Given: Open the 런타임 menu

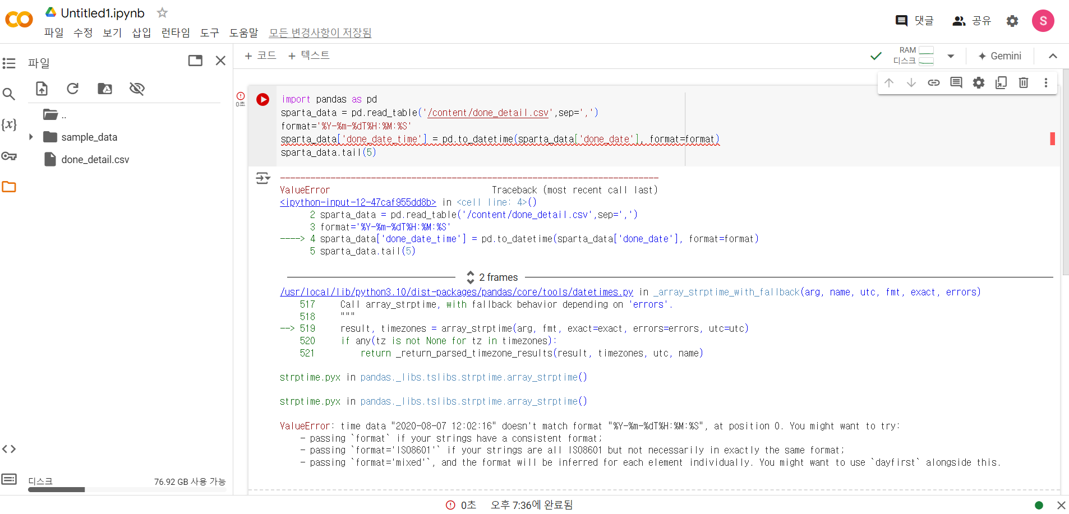Looking at the screenshot, I should (176, 33).
